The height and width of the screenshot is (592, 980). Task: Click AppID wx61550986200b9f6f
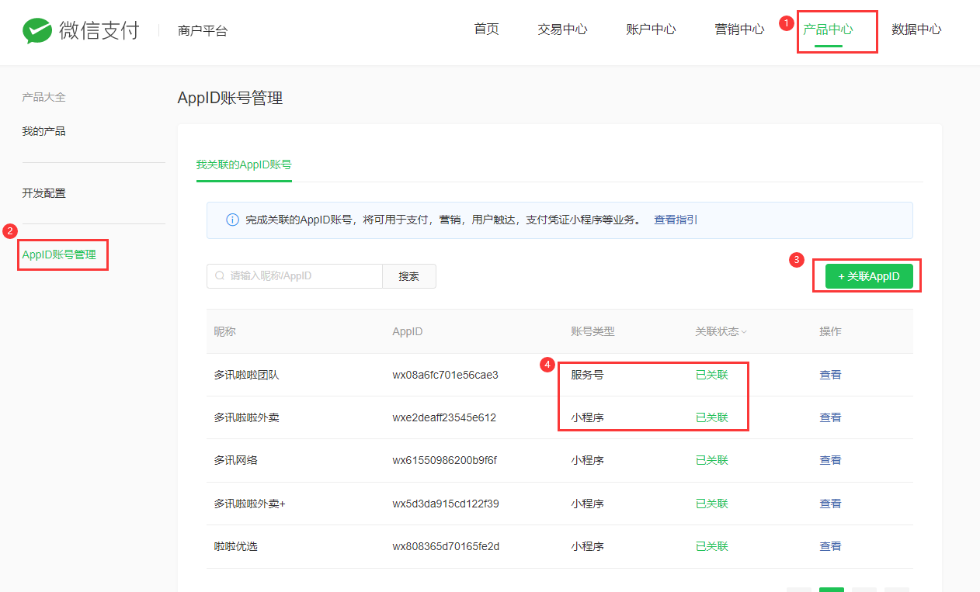point(444,460)
